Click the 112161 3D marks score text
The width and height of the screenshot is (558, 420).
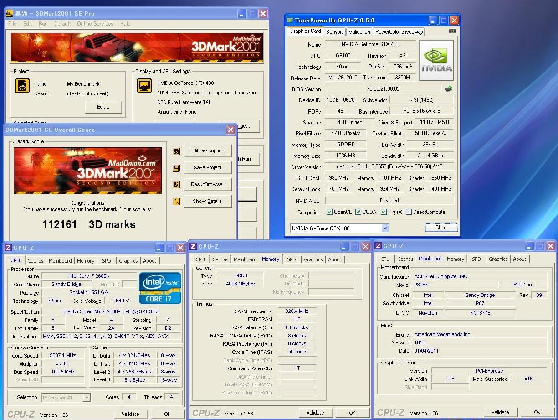tap(89, 224)
